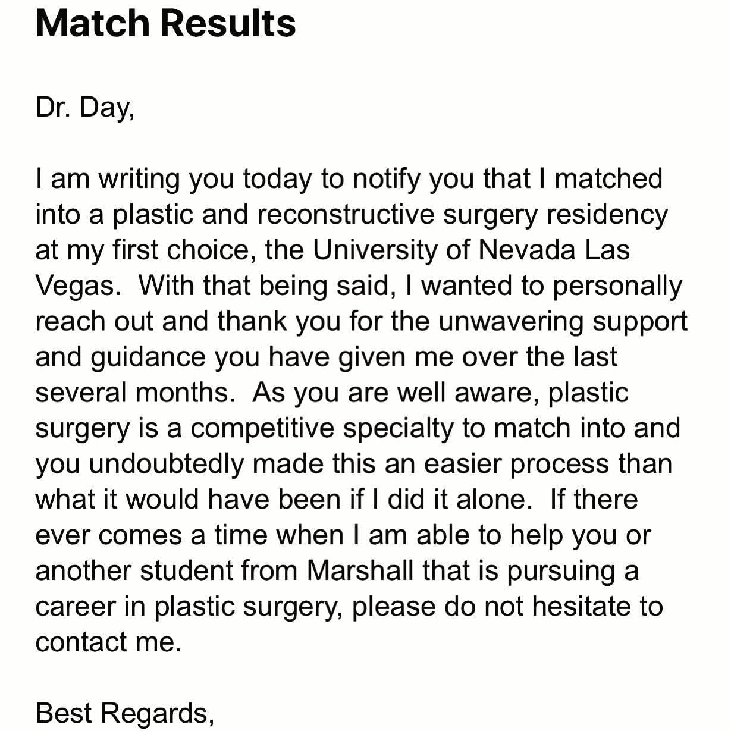Click the word 'Vegas.'

[79, 286]
